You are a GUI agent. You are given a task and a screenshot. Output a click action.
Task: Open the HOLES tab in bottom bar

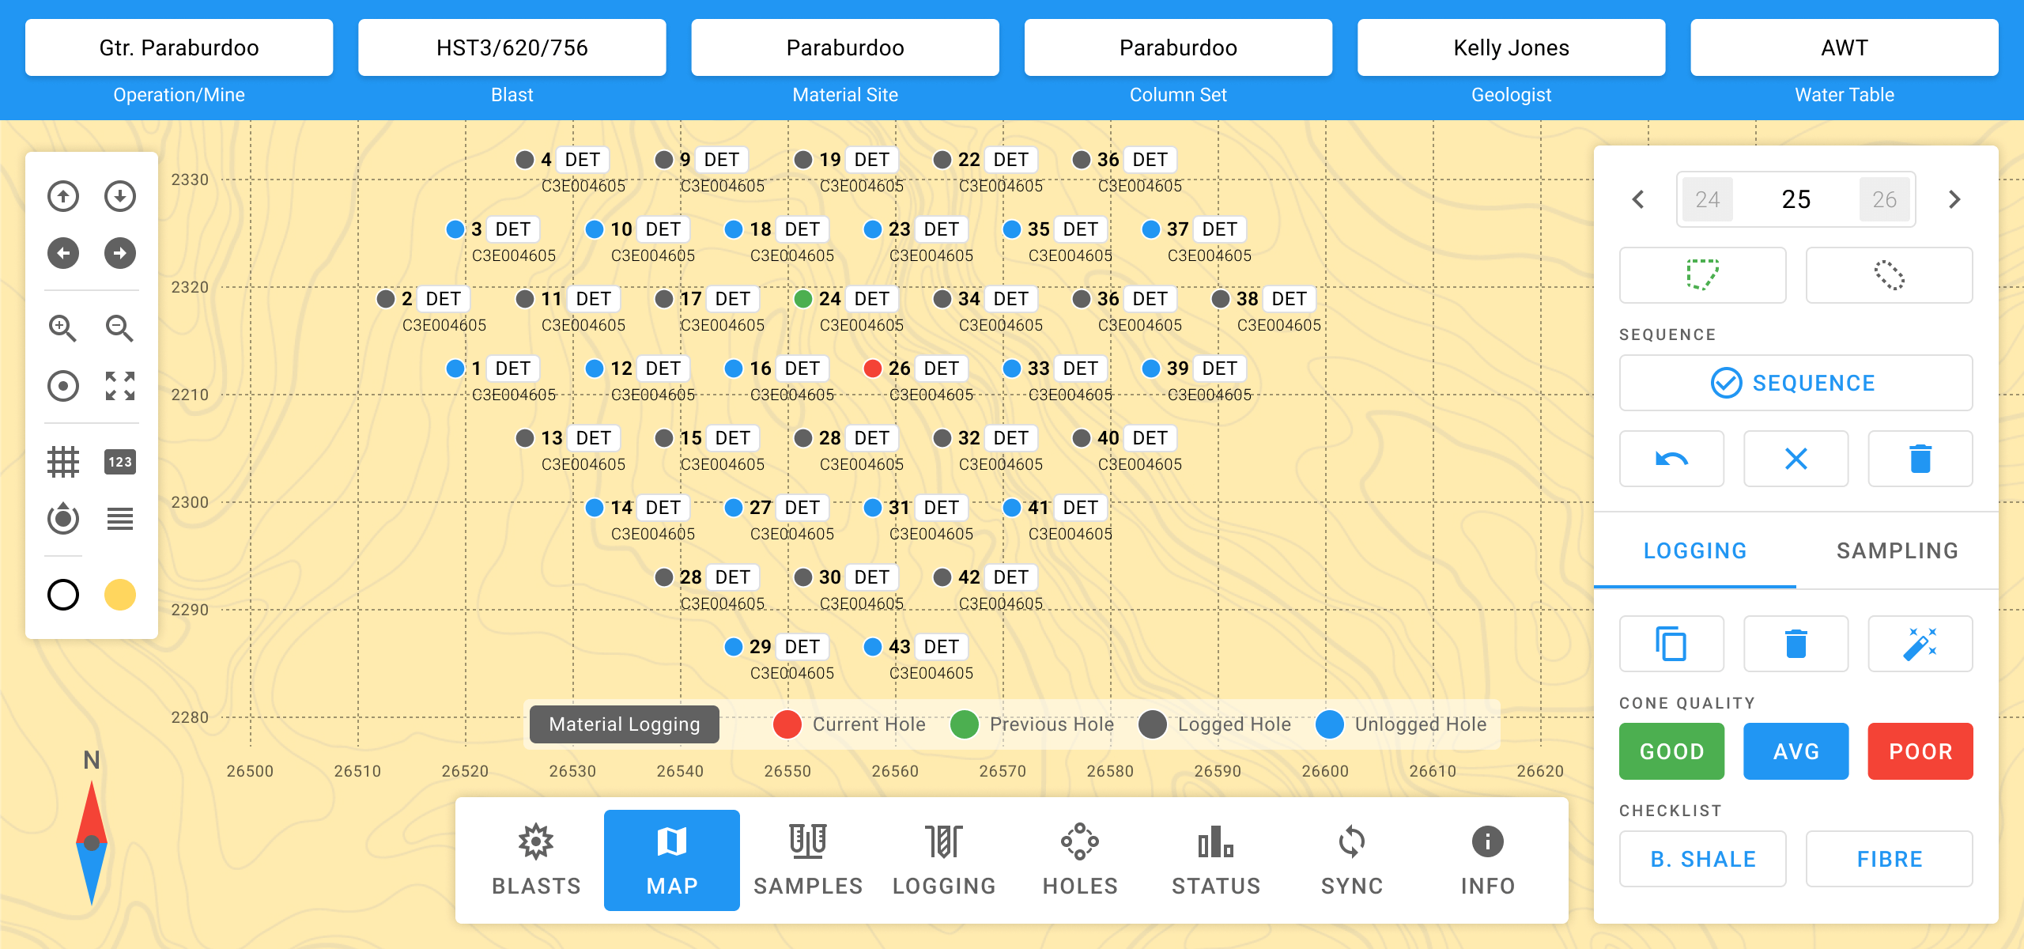[x=1080, y=860]
